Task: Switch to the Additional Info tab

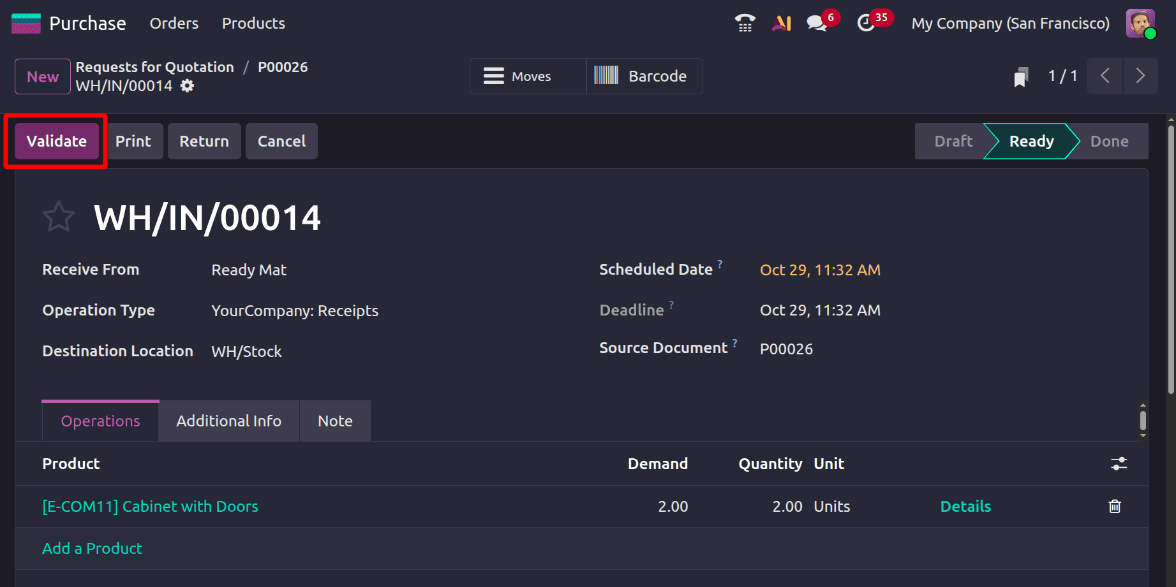Action: click(x=228, y=421)
